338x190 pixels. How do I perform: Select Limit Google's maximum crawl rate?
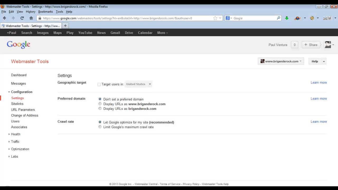click(100, 127)
